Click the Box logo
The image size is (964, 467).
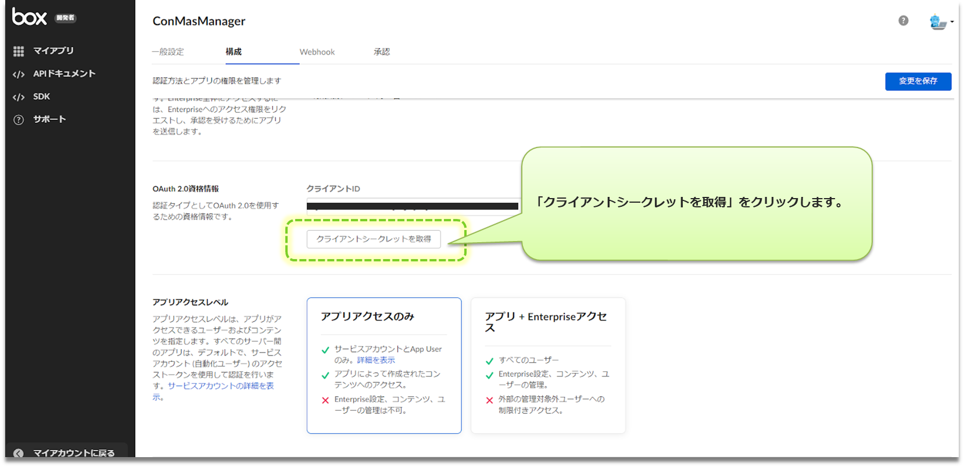(x=30, y=17)
